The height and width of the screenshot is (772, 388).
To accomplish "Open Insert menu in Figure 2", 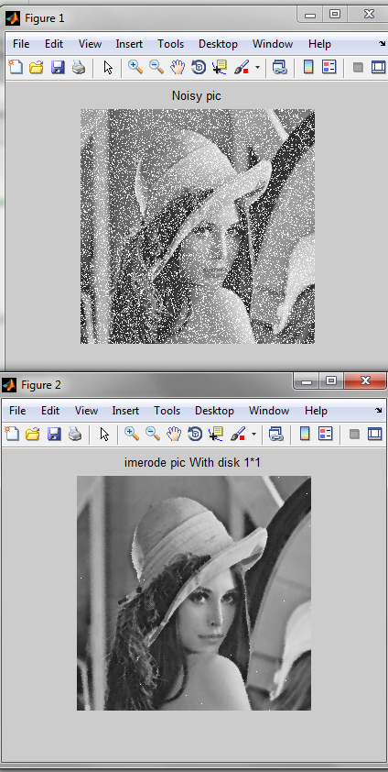I will [x=125, y=411].
